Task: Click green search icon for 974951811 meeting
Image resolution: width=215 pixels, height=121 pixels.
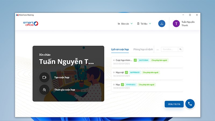Action: point(123,85)
